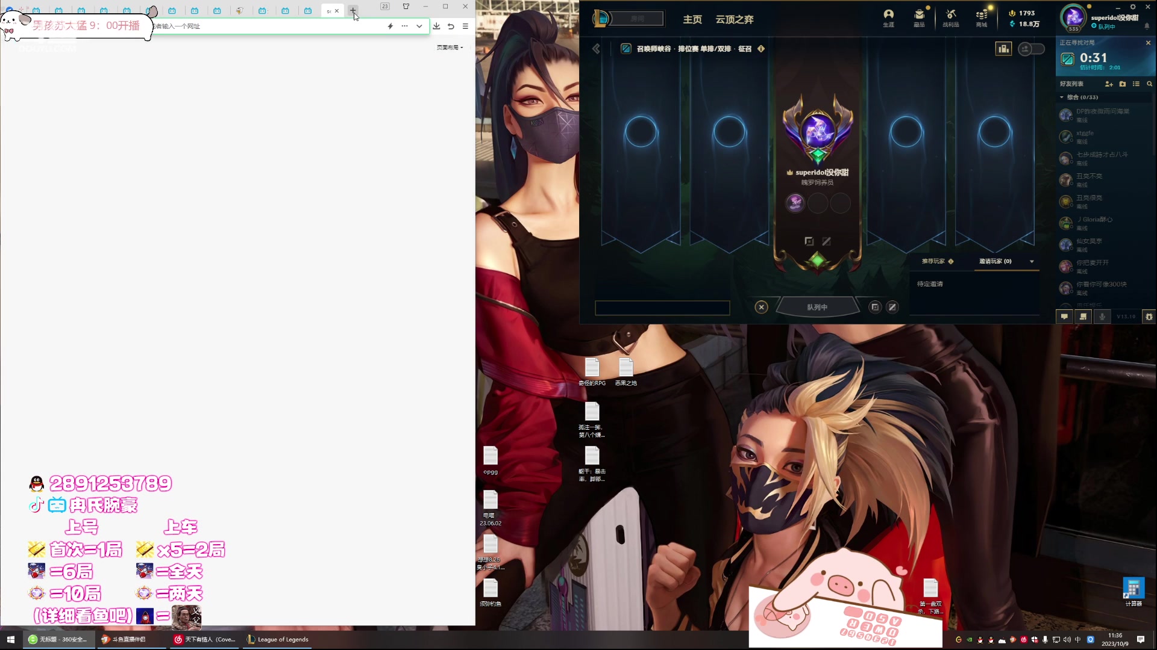Search friends with the magnifier icon
This screenshot has width=1157, height=650.
(1149, 84)
